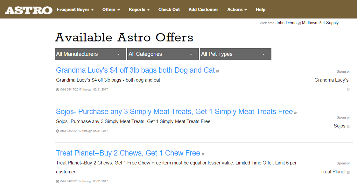
Task: Click clock icon by Valid 04/28/2017 date
Action: click(x=57, y=181)
